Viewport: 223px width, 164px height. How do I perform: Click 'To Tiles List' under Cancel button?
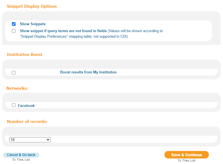coord(21,160)
